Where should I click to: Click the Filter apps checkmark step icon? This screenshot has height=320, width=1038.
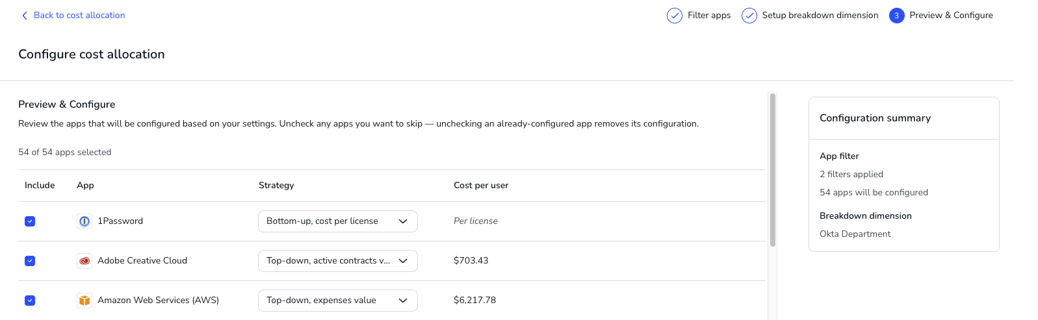(x=675, y=16)
